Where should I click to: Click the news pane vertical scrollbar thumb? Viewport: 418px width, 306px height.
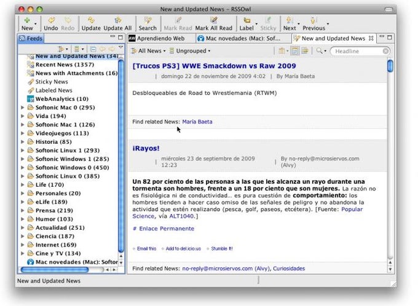tap(390, 66)
